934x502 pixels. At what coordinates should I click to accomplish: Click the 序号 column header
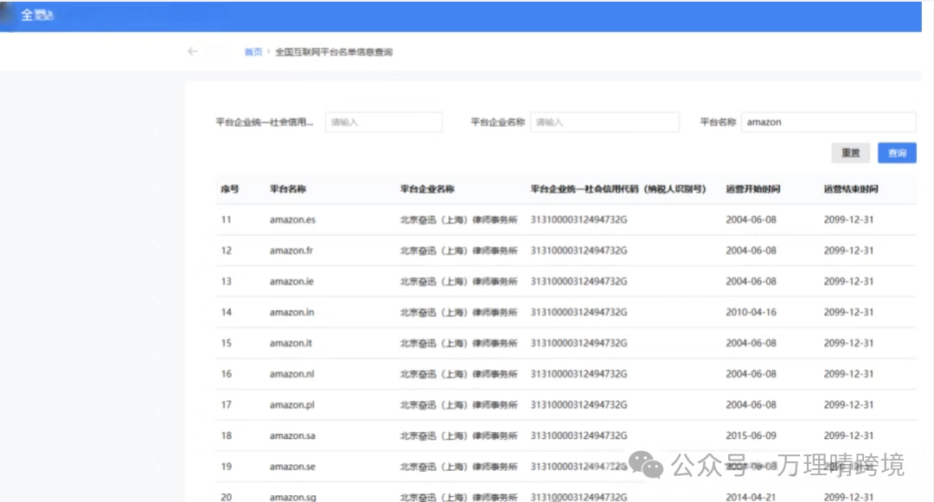coord(229,189)
